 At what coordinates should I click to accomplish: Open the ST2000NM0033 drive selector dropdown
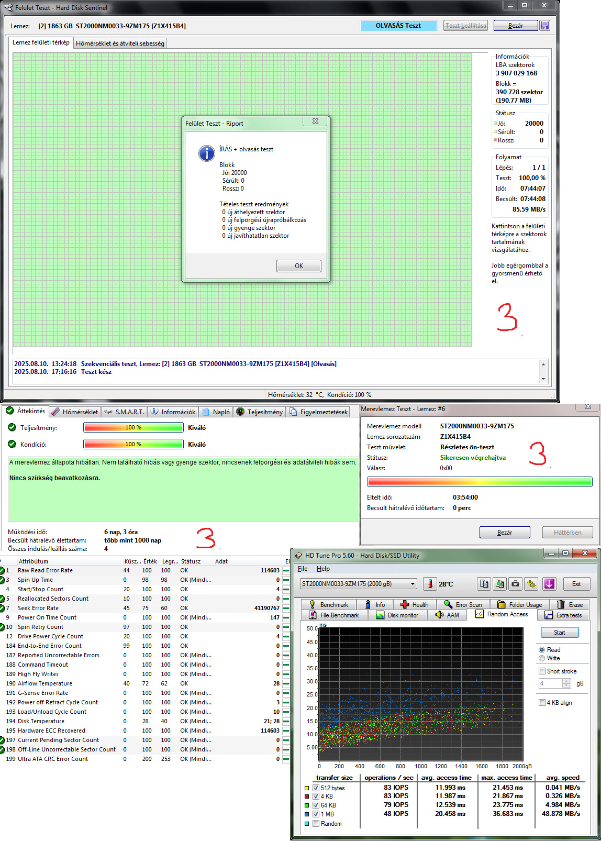pyautogui.click(x=359, y=584)
